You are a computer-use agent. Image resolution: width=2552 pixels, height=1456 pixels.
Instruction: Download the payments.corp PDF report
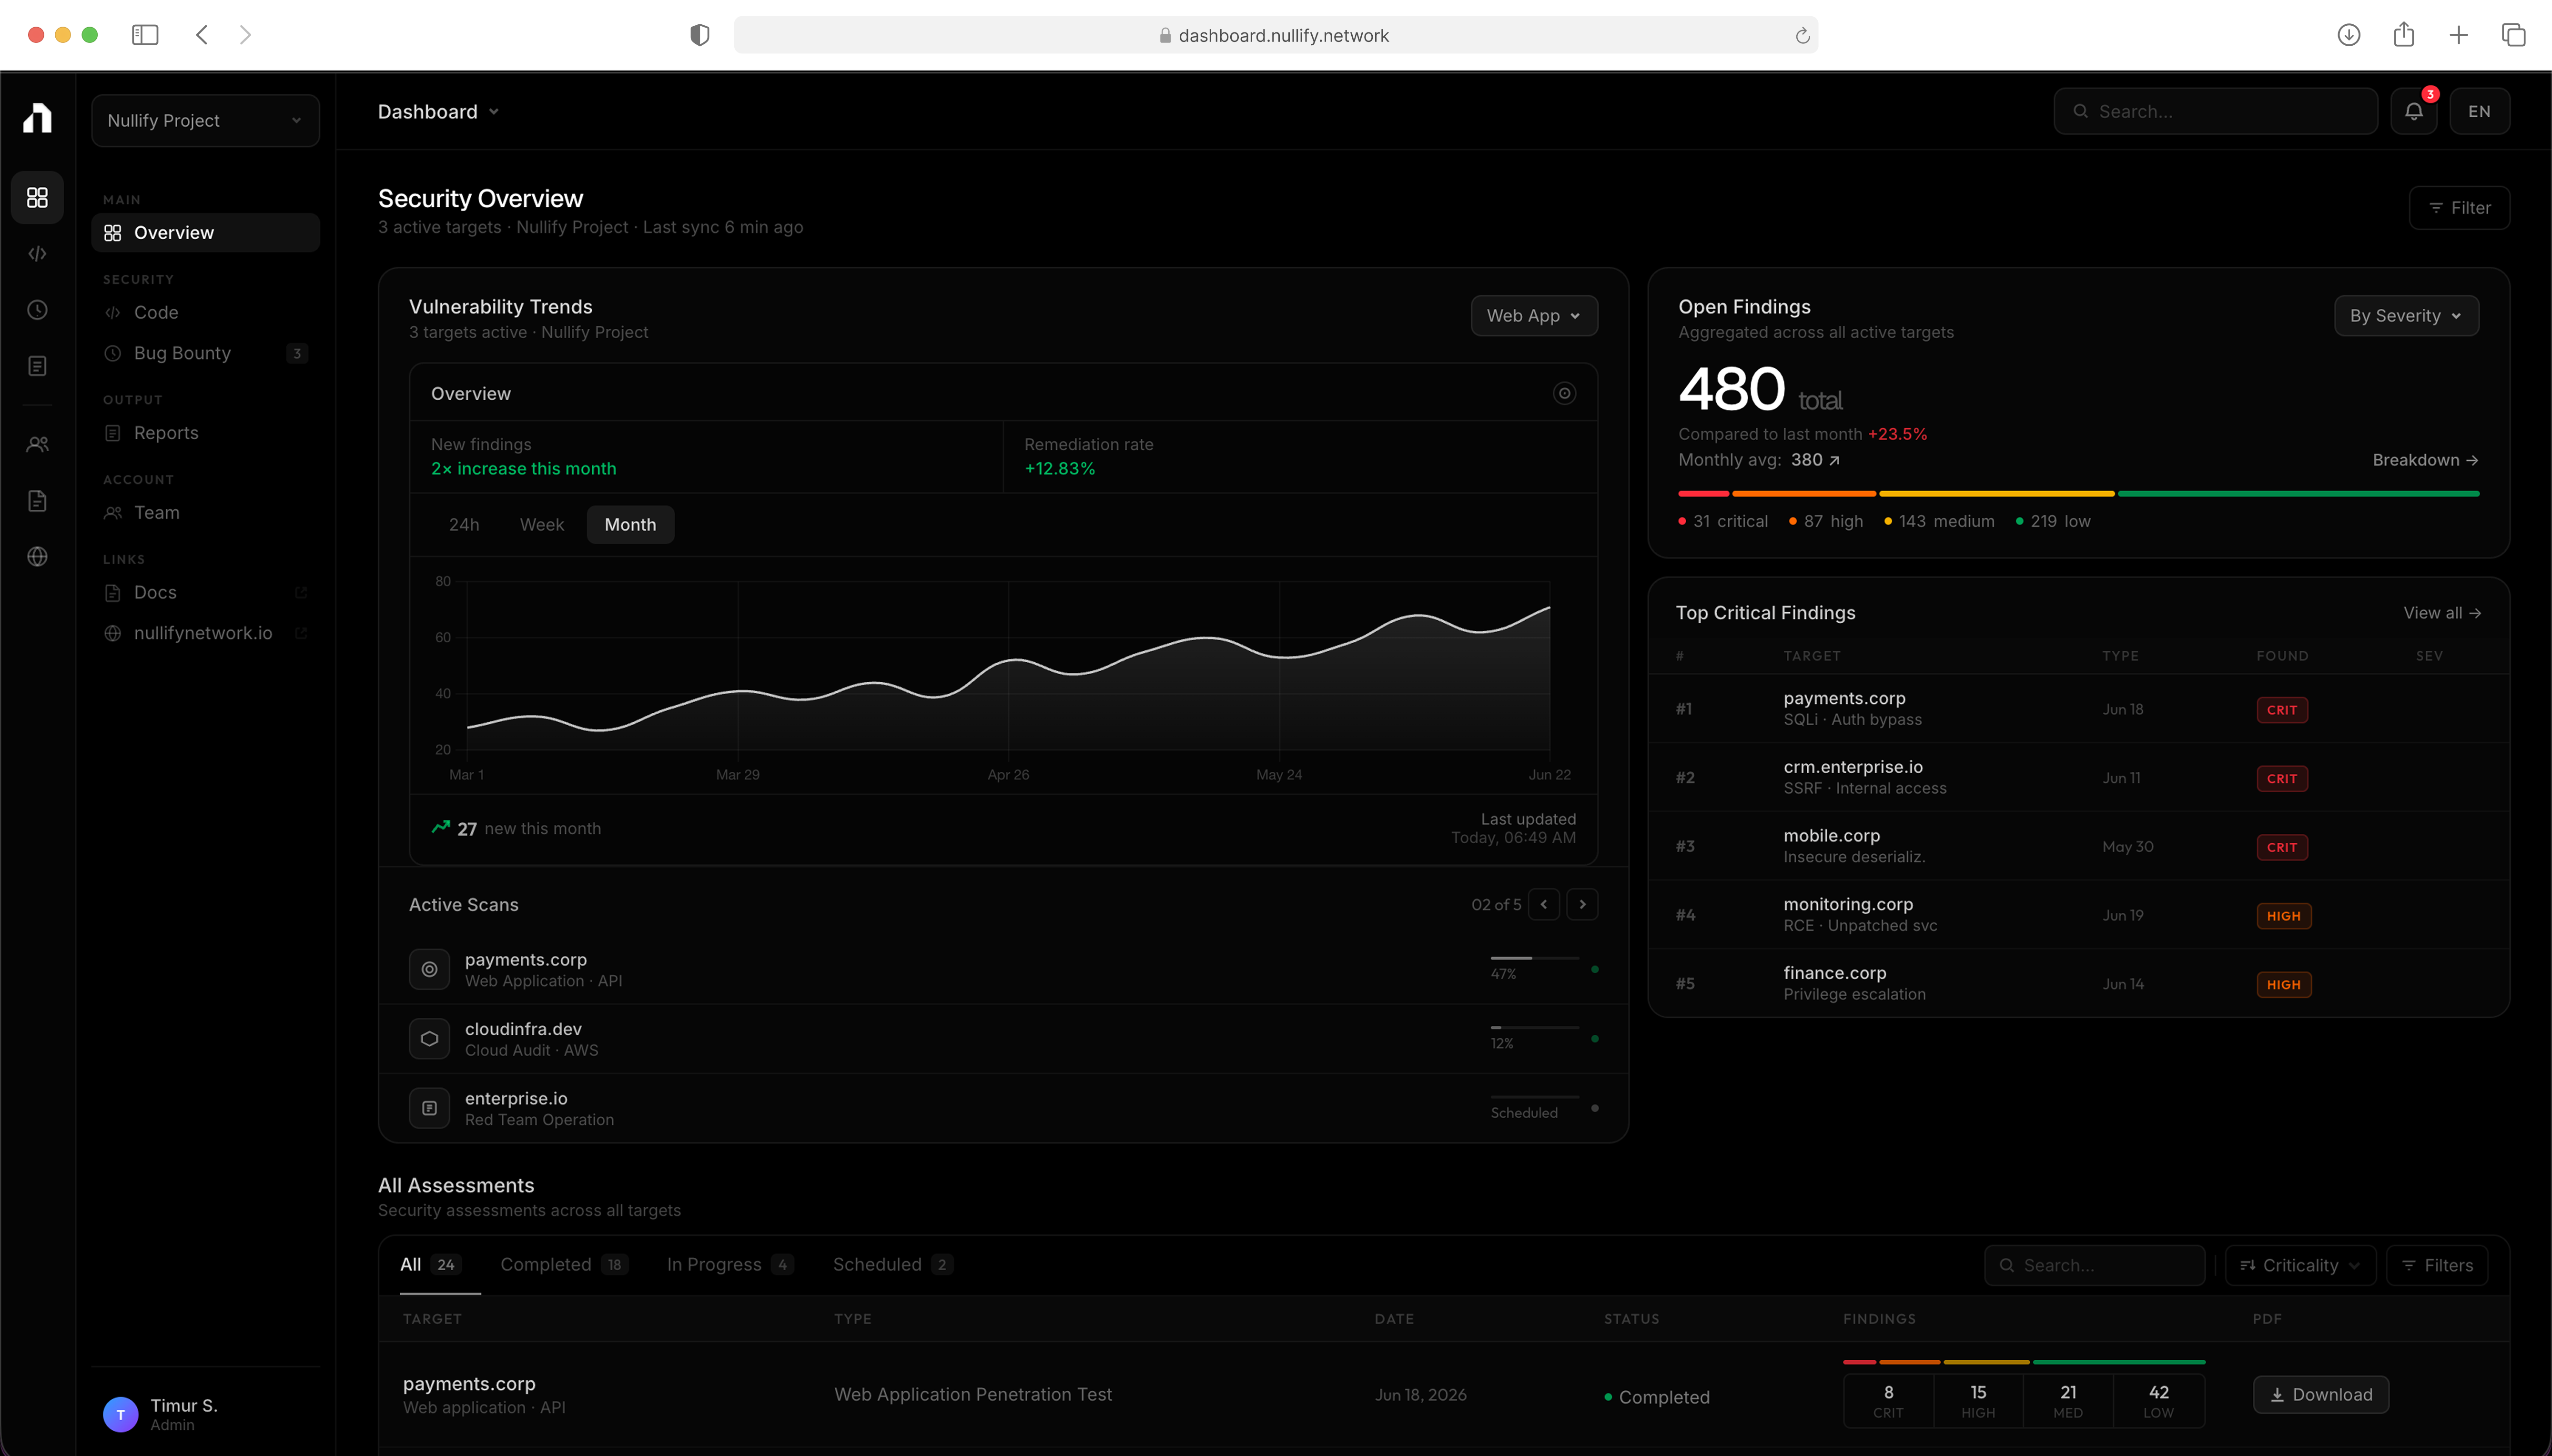2320,1395
